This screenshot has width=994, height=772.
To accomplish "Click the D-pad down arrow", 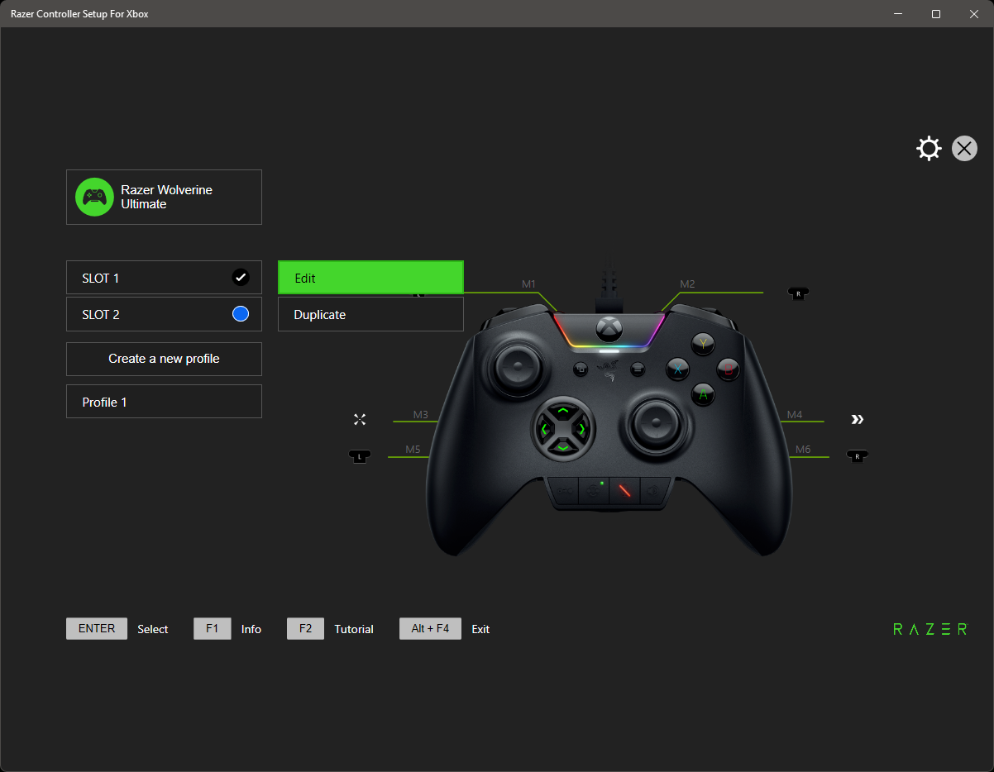I will click(x=563, y=447).
